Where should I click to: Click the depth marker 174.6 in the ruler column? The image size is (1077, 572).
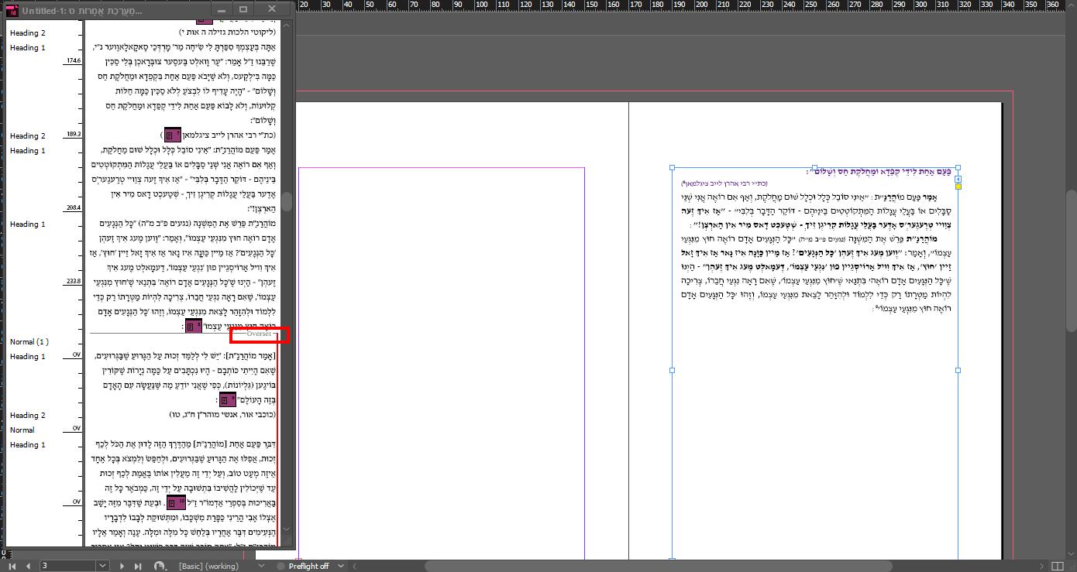pos(74,60)
